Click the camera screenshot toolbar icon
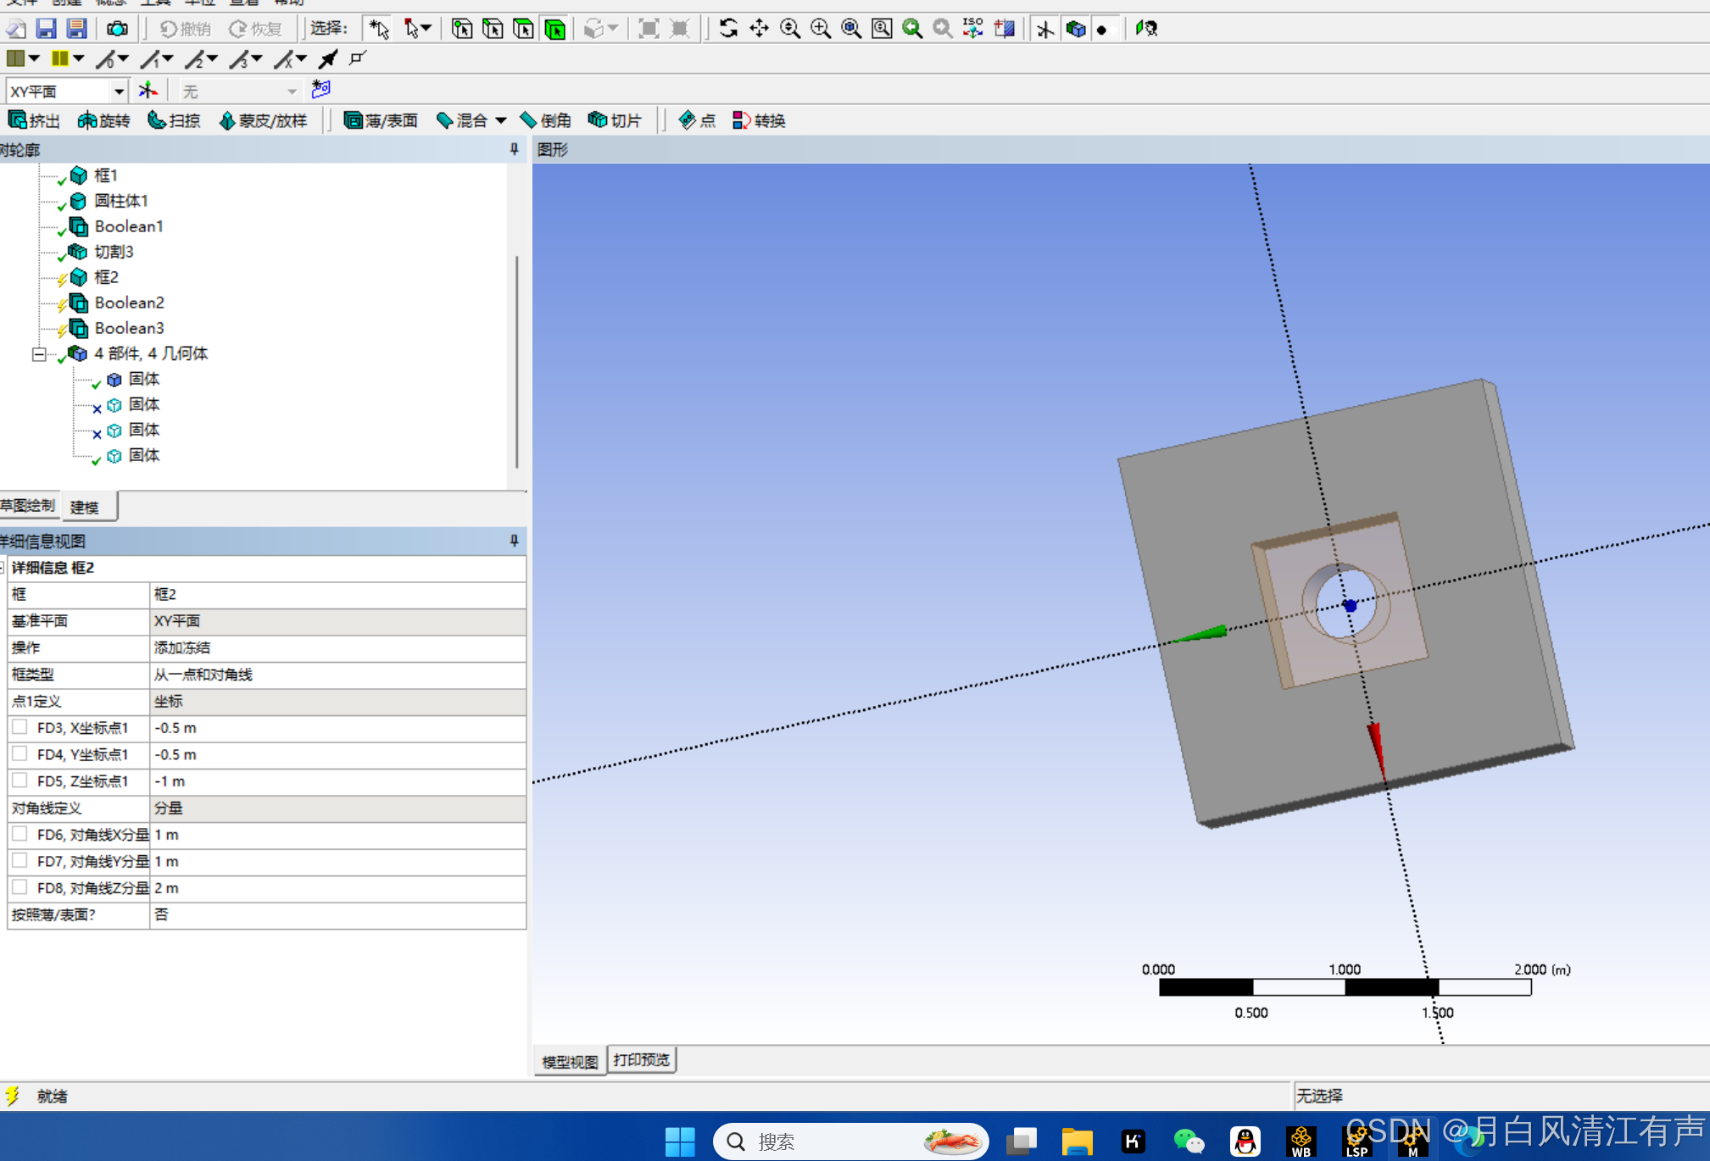The width and height of the screenshot is (1710, 1161). pos(117,29)
